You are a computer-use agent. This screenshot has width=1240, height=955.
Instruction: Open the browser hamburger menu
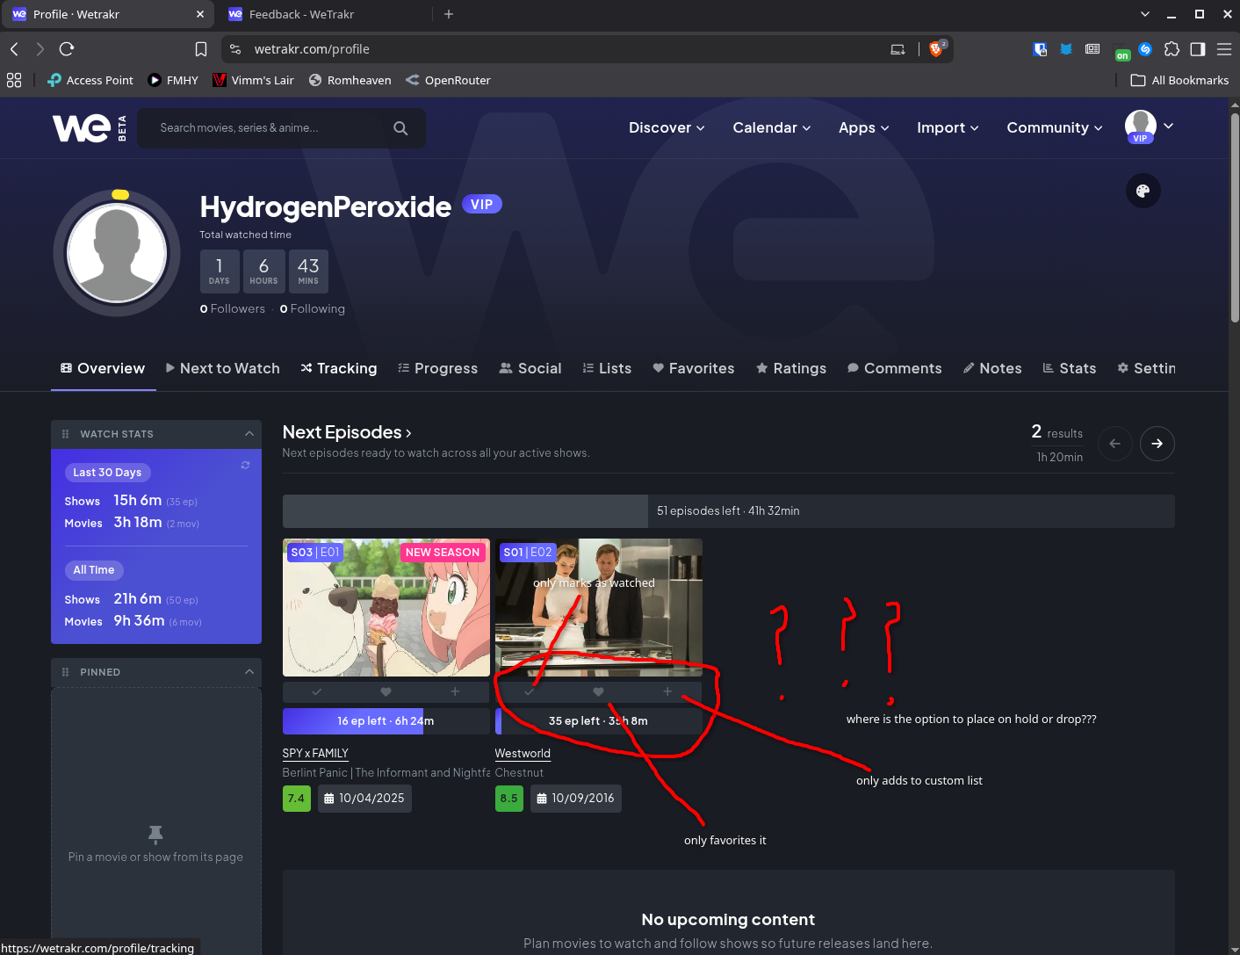pyautogui.click(x=1224, y=49)
